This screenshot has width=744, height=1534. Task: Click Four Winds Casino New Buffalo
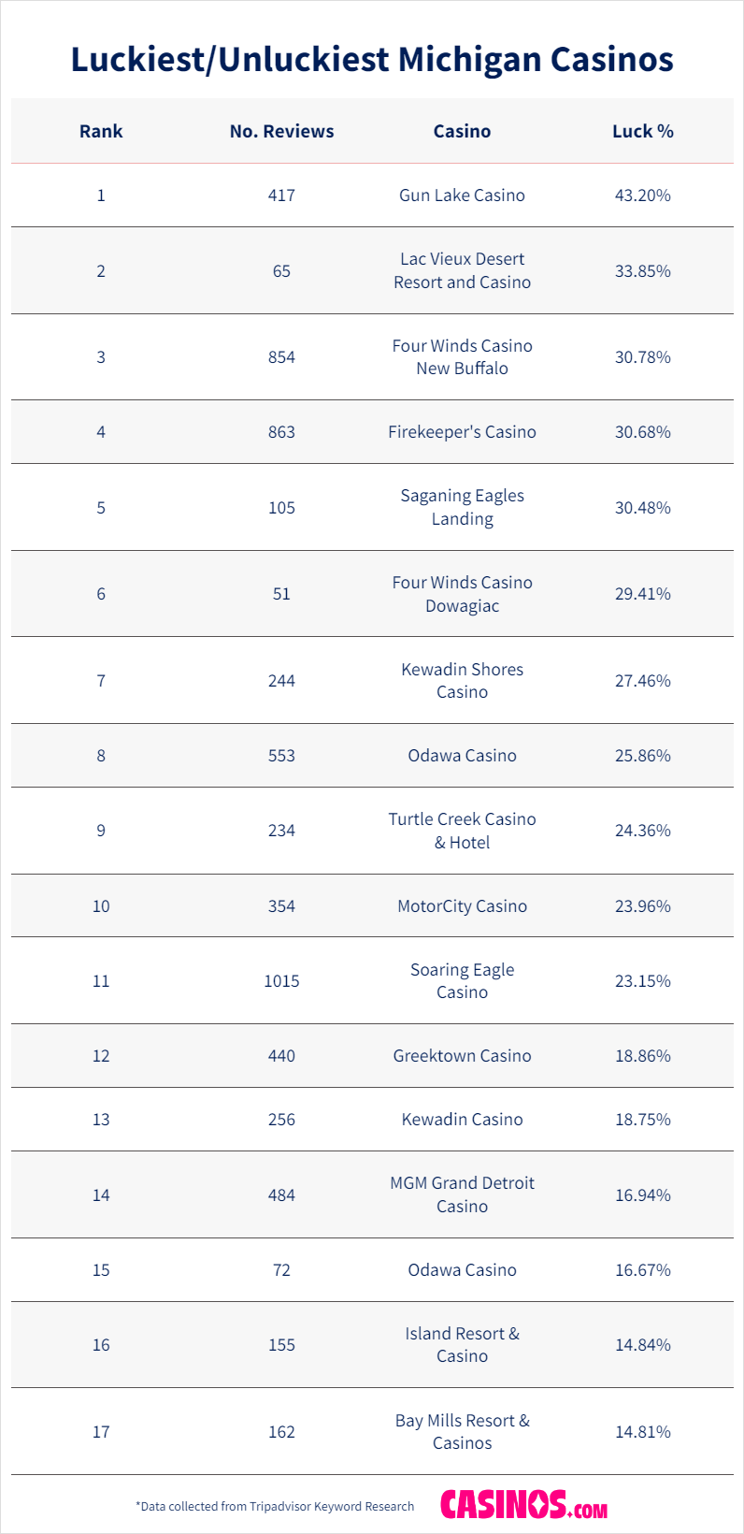tap(462, 357)
